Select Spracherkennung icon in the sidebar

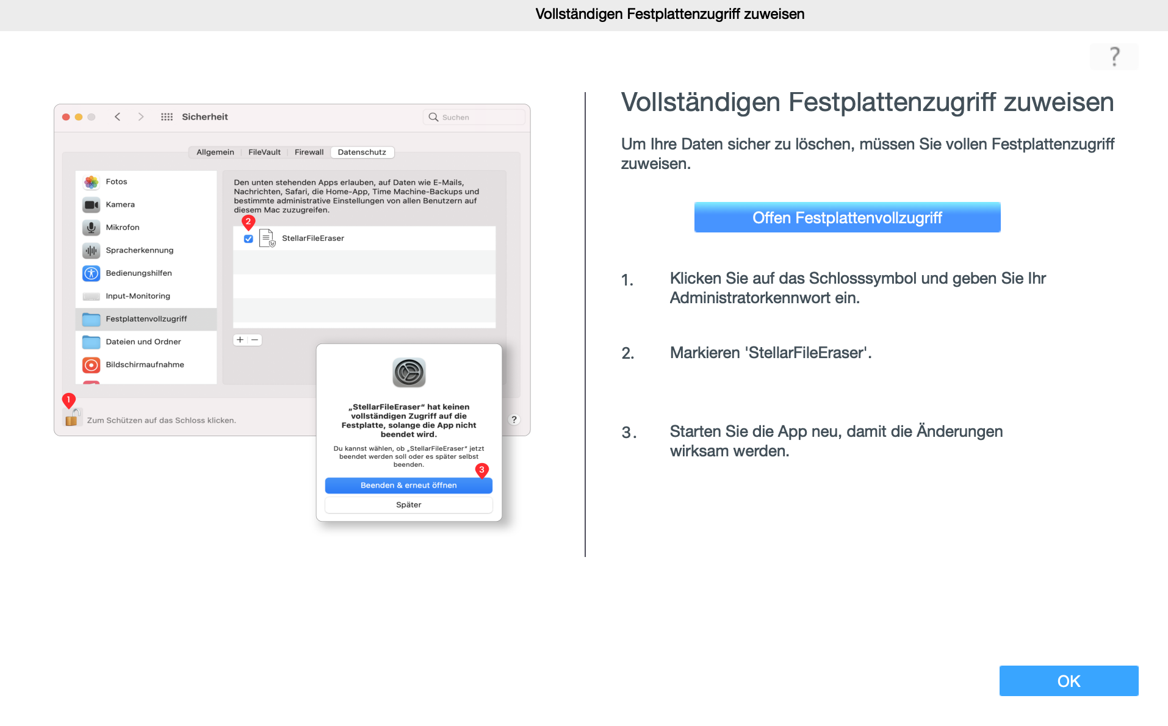pos(91,250)
